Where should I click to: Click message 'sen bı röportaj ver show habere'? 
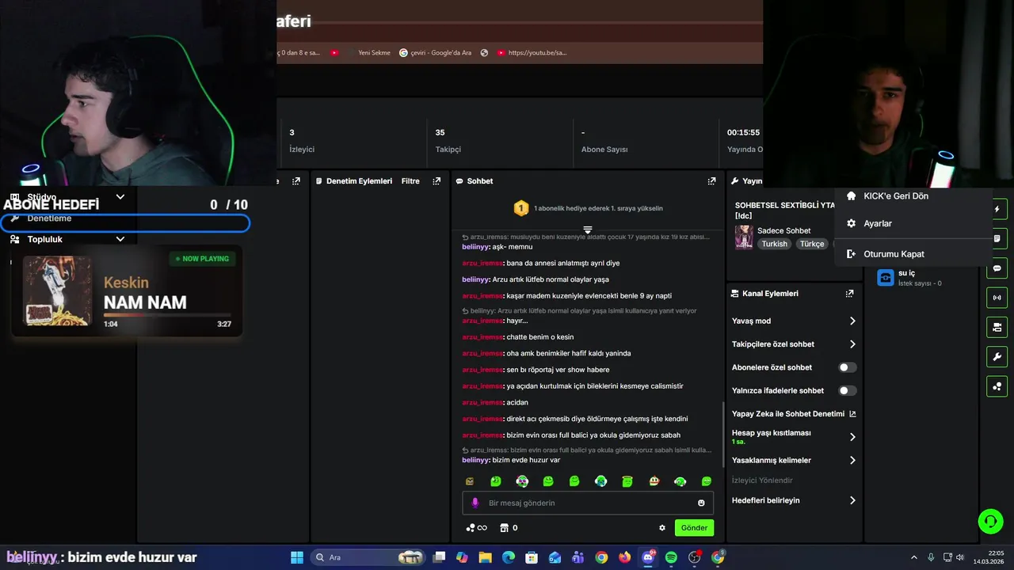(x=558, y=370)
